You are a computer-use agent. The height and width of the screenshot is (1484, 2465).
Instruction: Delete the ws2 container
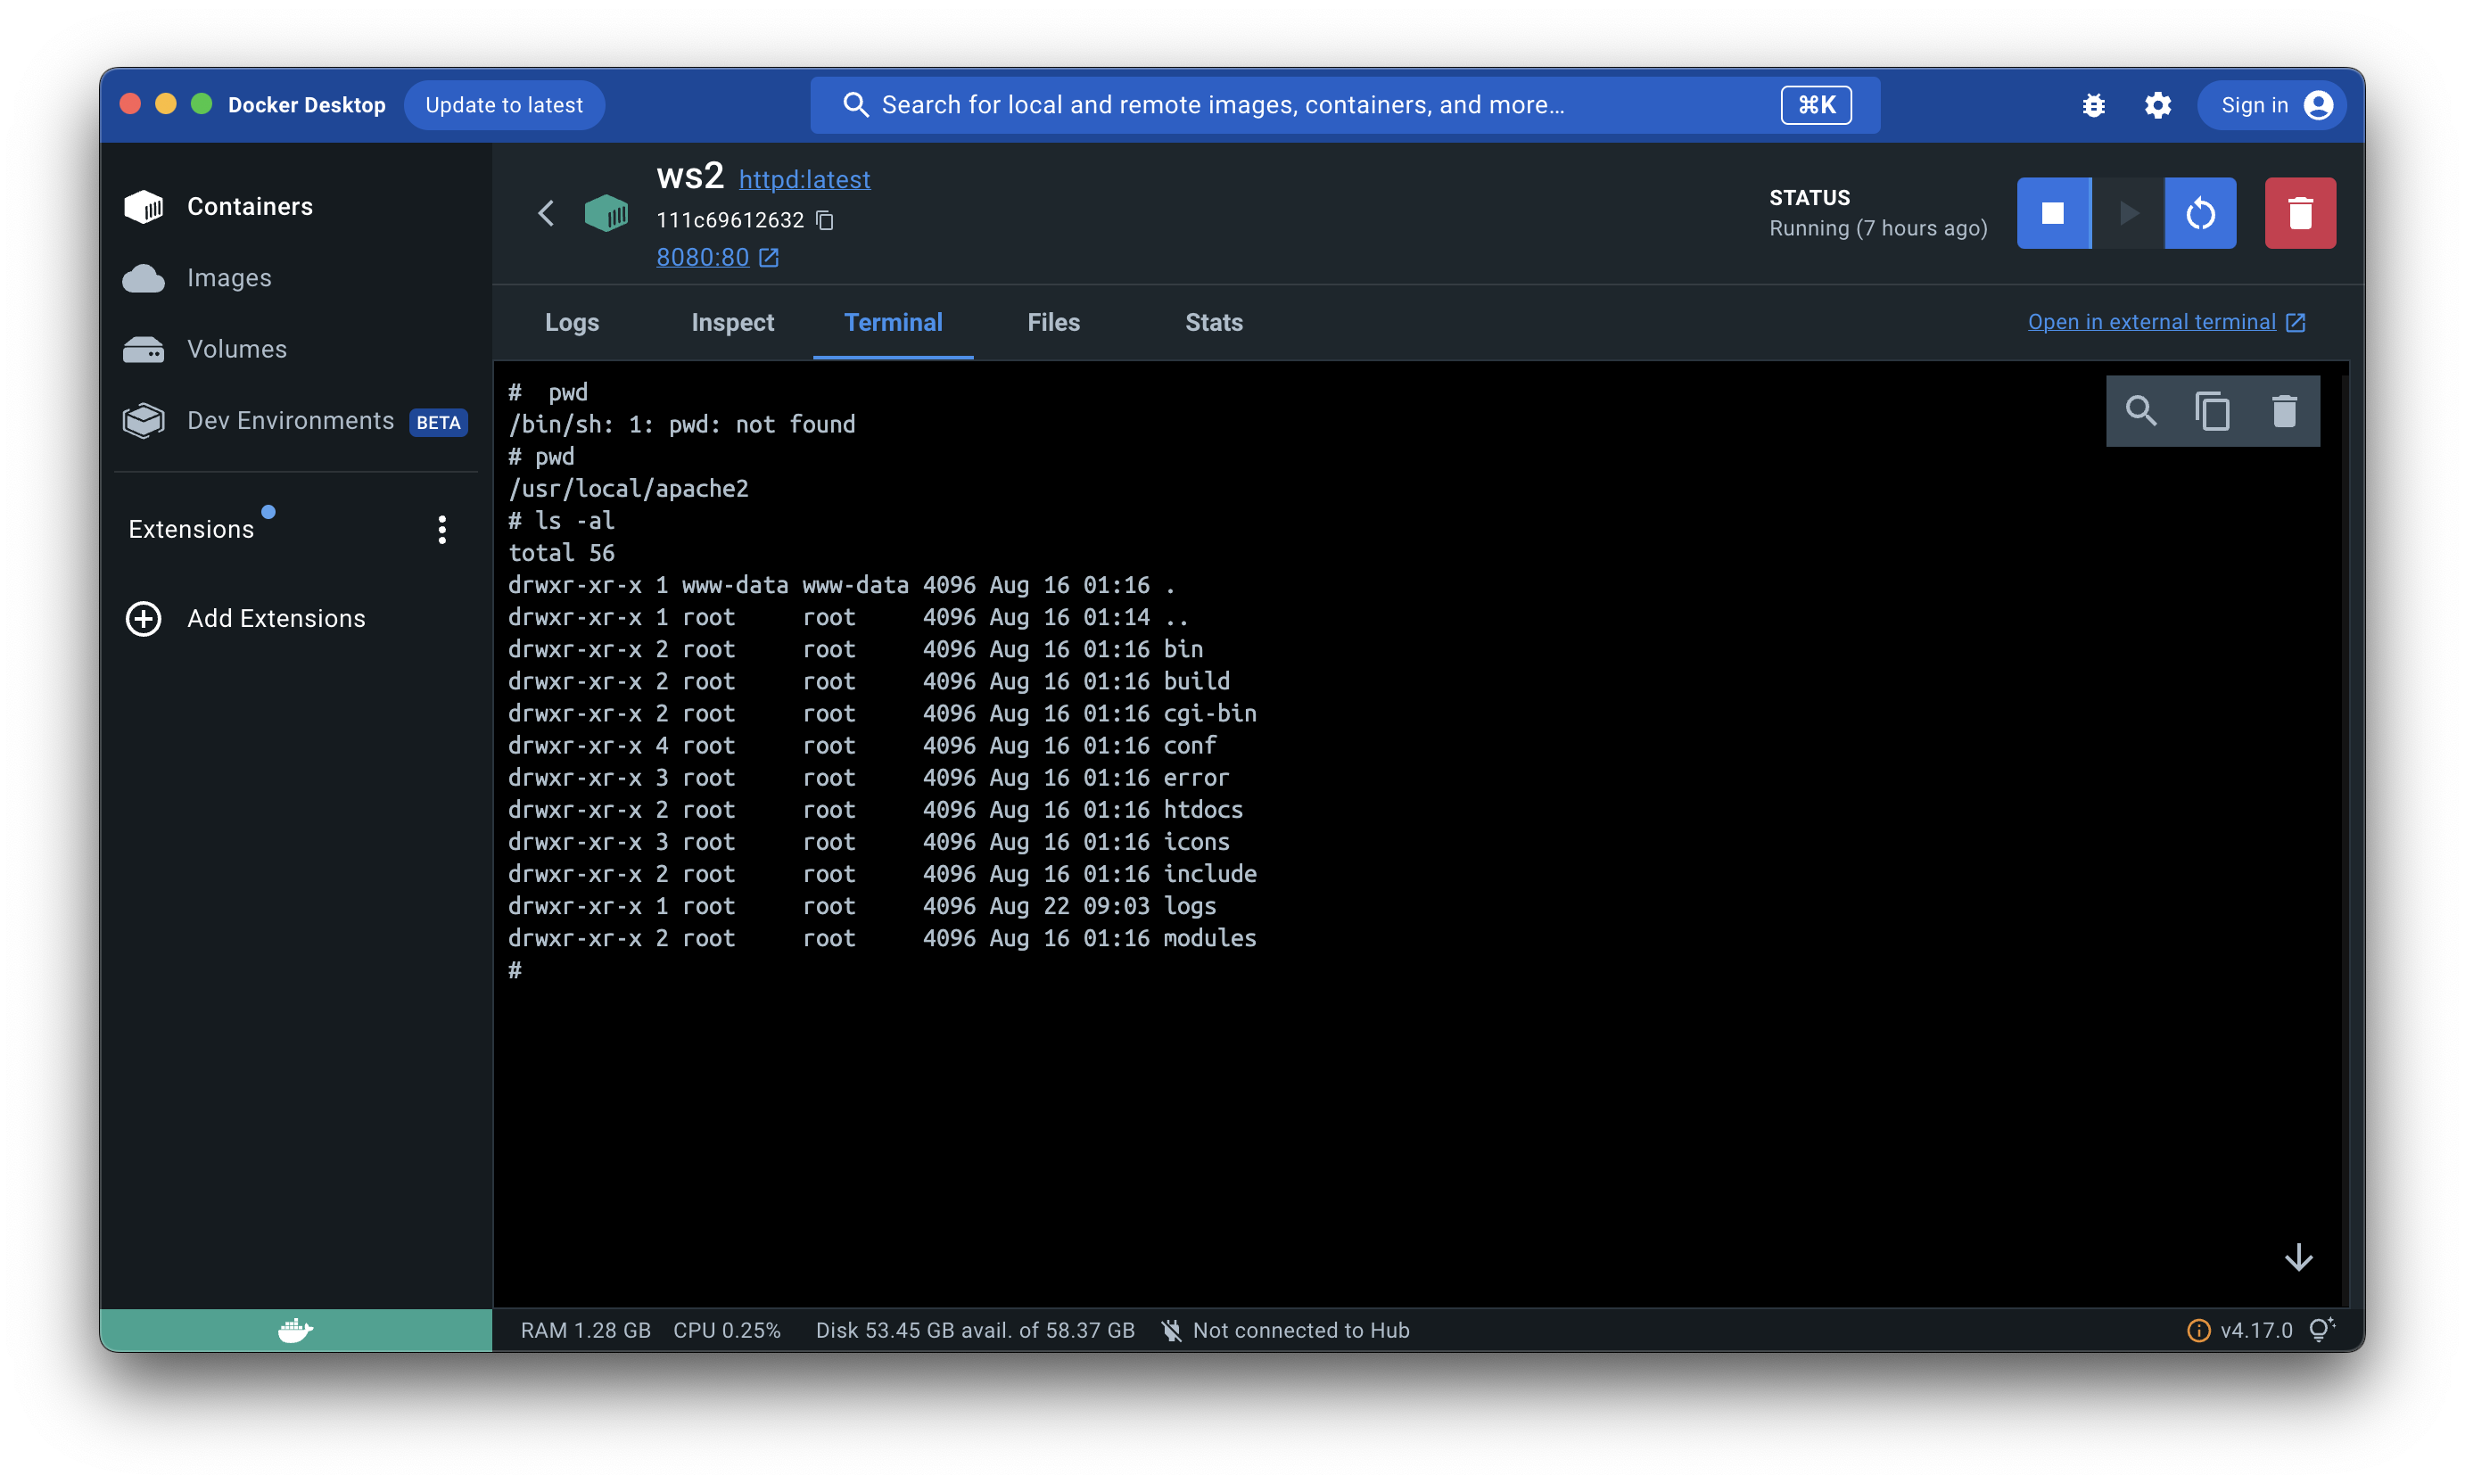pyautogui.click(x=2299, y=213)
